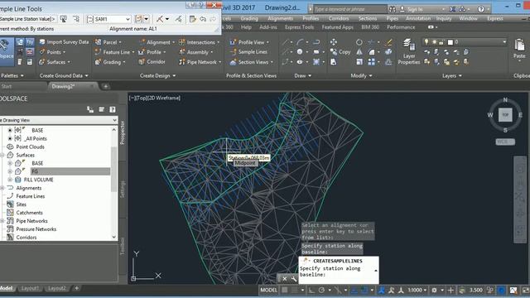Click the Assembly tool

195,52
